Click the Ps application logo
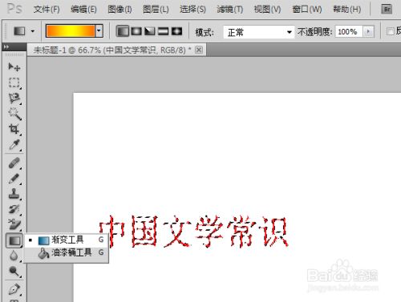This screenshot has width=401, height=302. [x=14, y=9]
